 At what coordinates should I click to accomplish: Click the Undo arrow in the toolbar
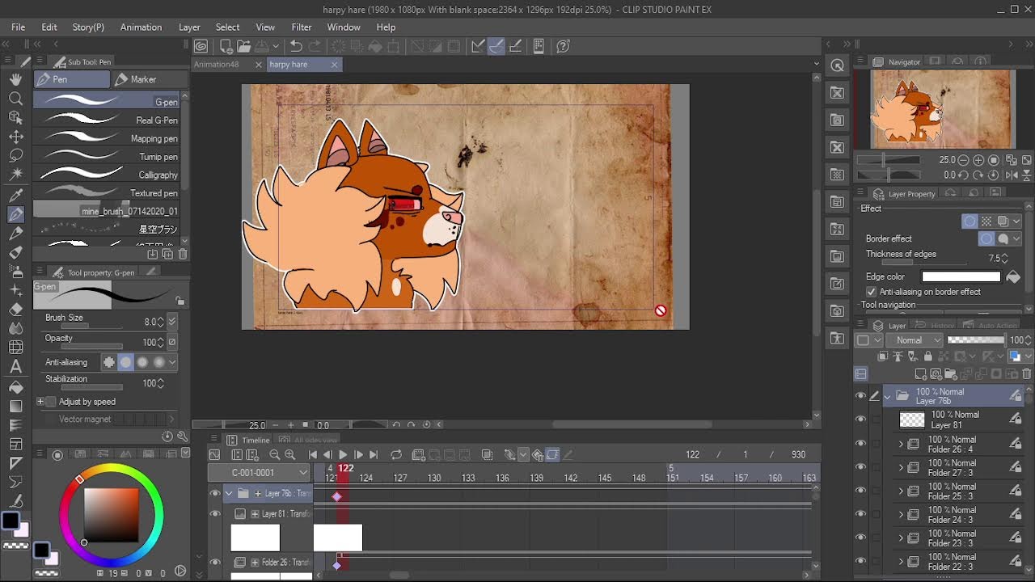(x=296, y=47)
